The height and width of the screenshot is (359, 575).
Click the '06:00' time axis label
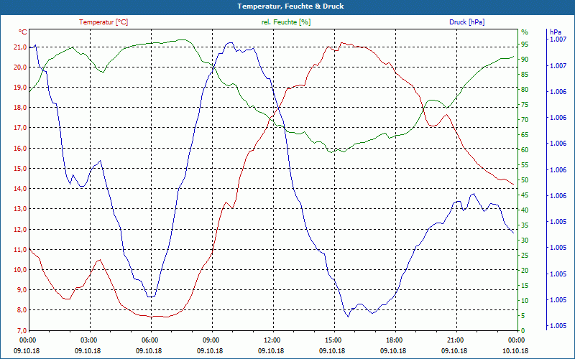click(x=149, y=340)
